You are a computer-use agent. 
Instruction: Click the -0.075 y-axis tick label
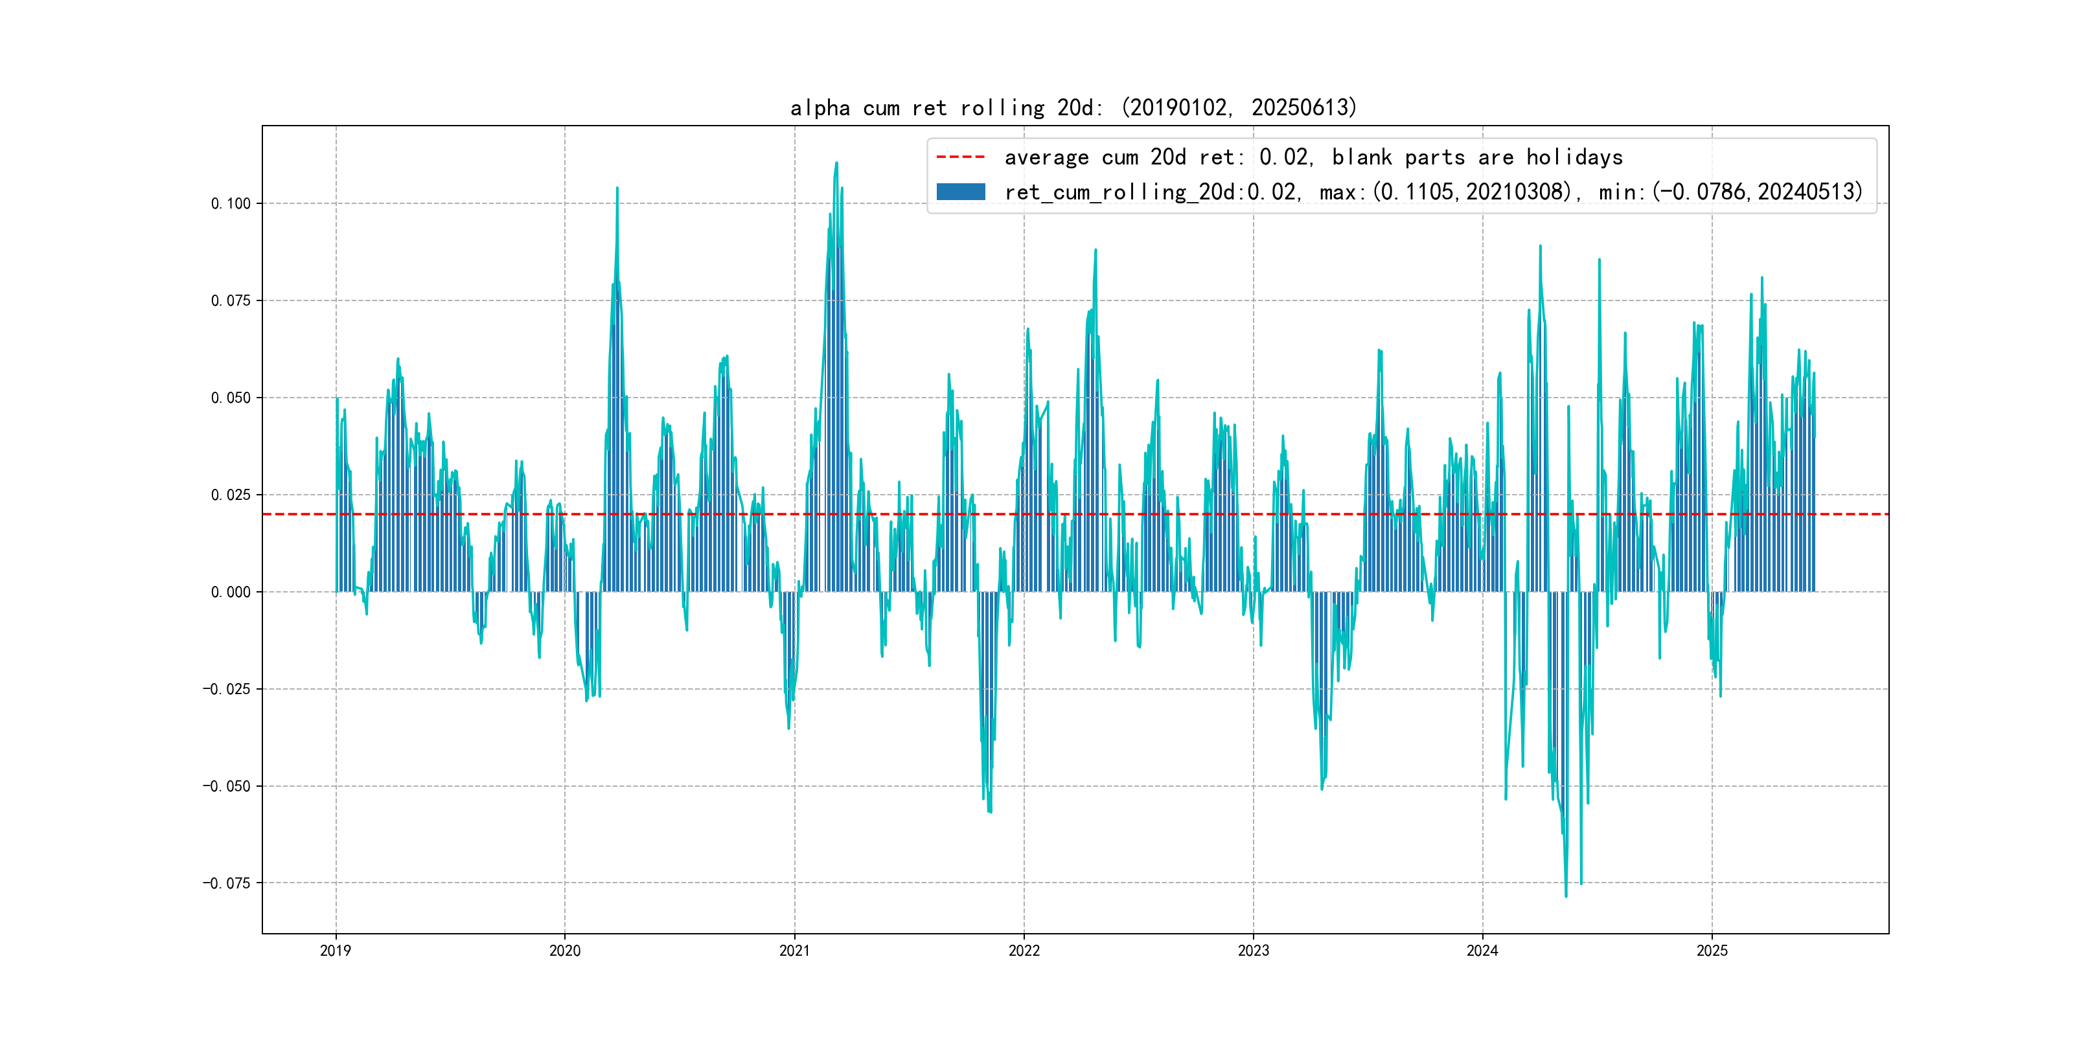(x=227, y=883)
